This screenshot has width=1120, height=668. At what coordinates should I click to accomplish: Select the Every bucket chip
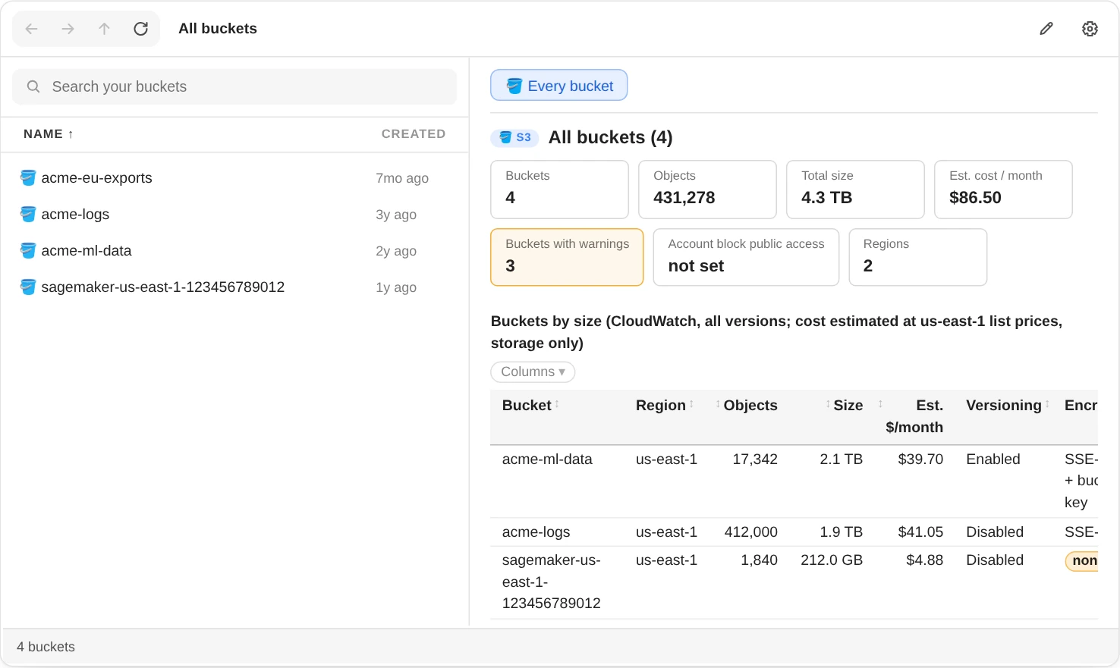coord(559,86)
